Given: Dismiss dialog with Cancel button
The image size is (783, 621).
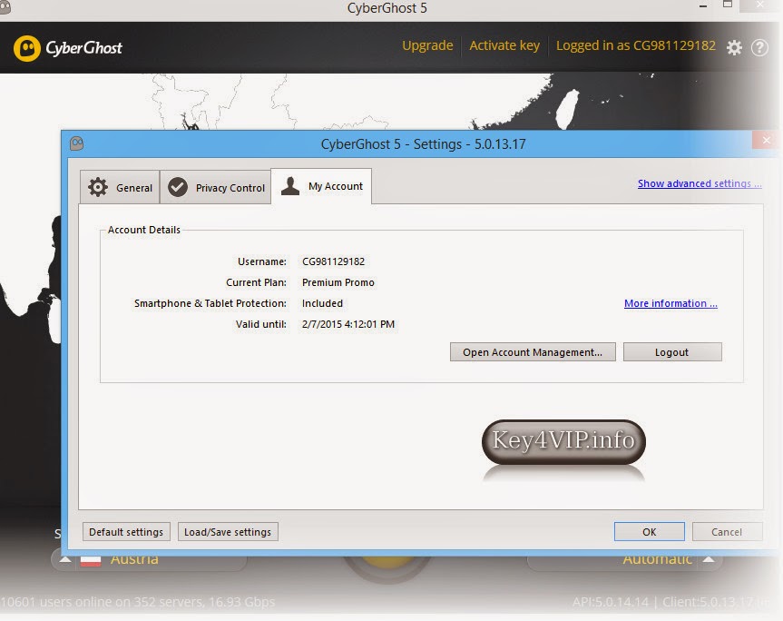Looking at the screenshot, I should click(727, 532).
